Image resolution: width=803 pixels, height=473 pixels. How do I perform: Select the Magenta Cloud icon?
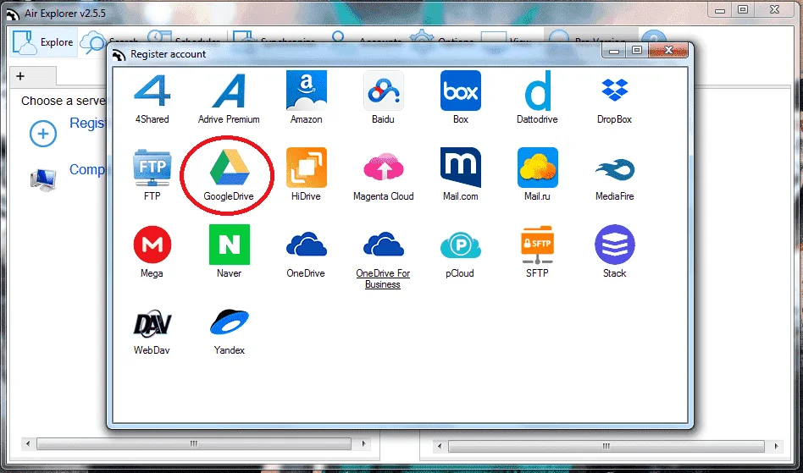point(383,168)
